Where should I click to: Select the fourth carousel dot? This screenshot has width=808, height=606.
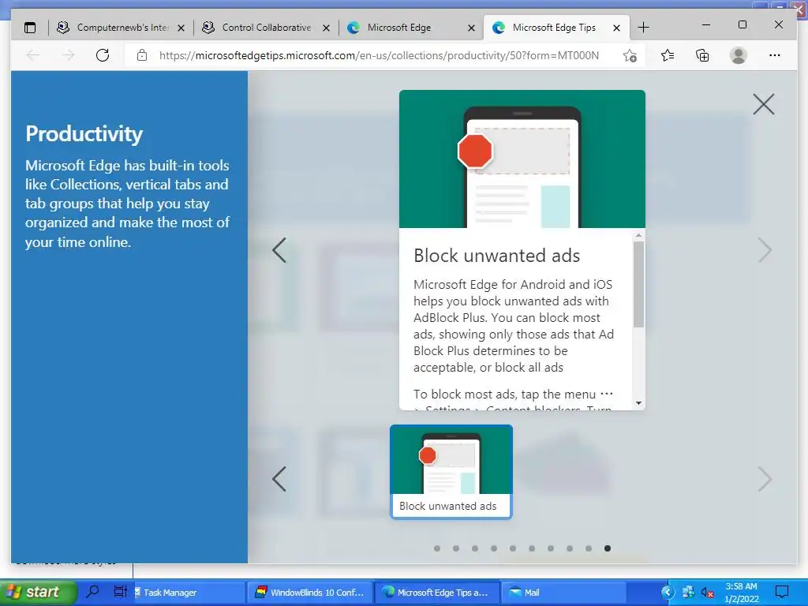(x=494, y=548)
